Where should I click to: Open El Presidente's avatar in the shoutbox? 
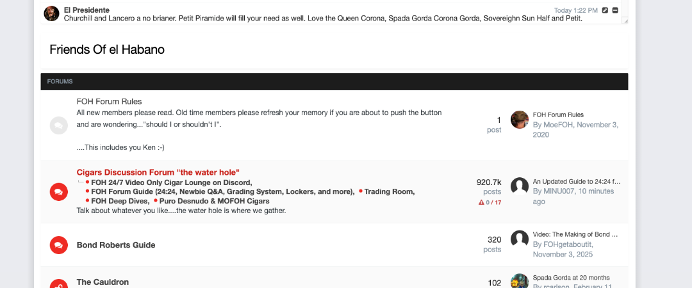click(52, 13)
